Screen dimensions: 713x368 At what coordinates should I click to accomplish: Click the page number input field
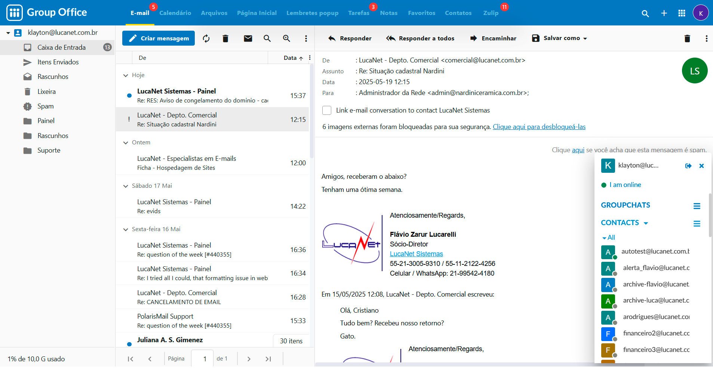pyautogui.click(x=202, y=359)
